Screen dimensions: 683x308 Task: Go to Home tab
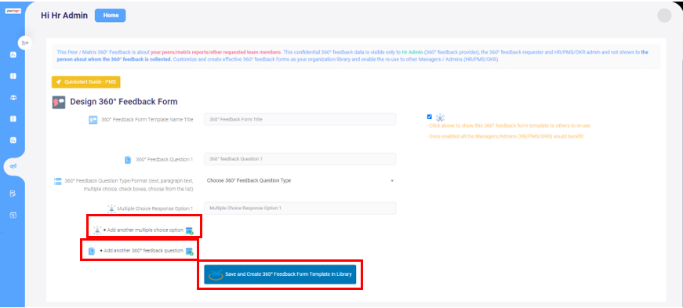(x=111, y=15)
